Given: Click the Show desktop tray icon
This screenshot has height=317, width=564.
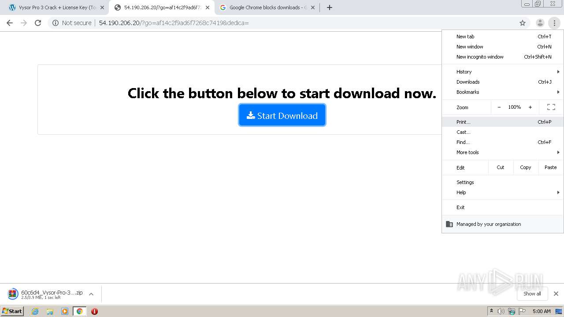Looking at the screenshot, I should 559,311.
